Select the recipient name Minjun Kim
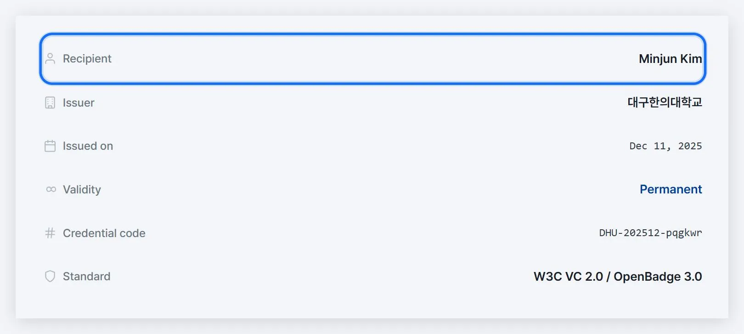Screen dimensions: 744x334 (x=670, y=59)
